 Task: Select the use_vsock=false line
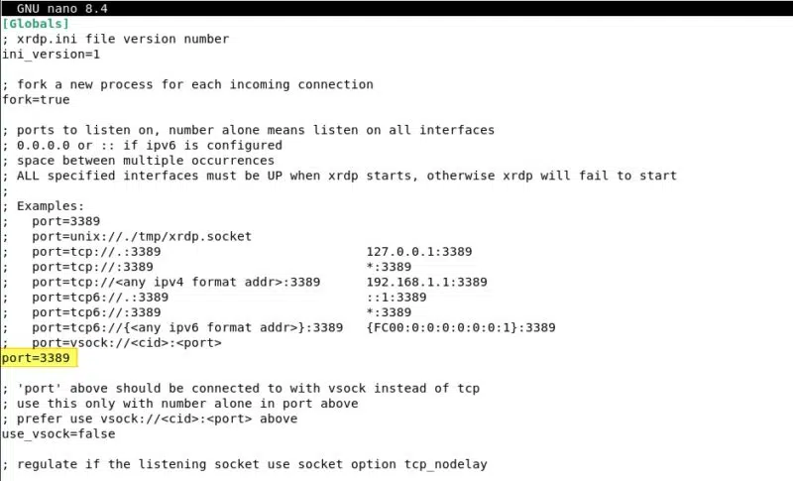[x=58, y=433]
